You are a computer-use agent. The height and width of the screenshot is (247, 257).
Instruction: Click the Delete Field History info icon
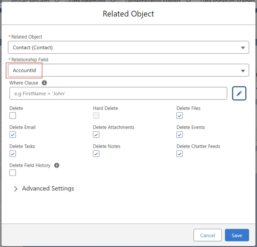[57, 165]
